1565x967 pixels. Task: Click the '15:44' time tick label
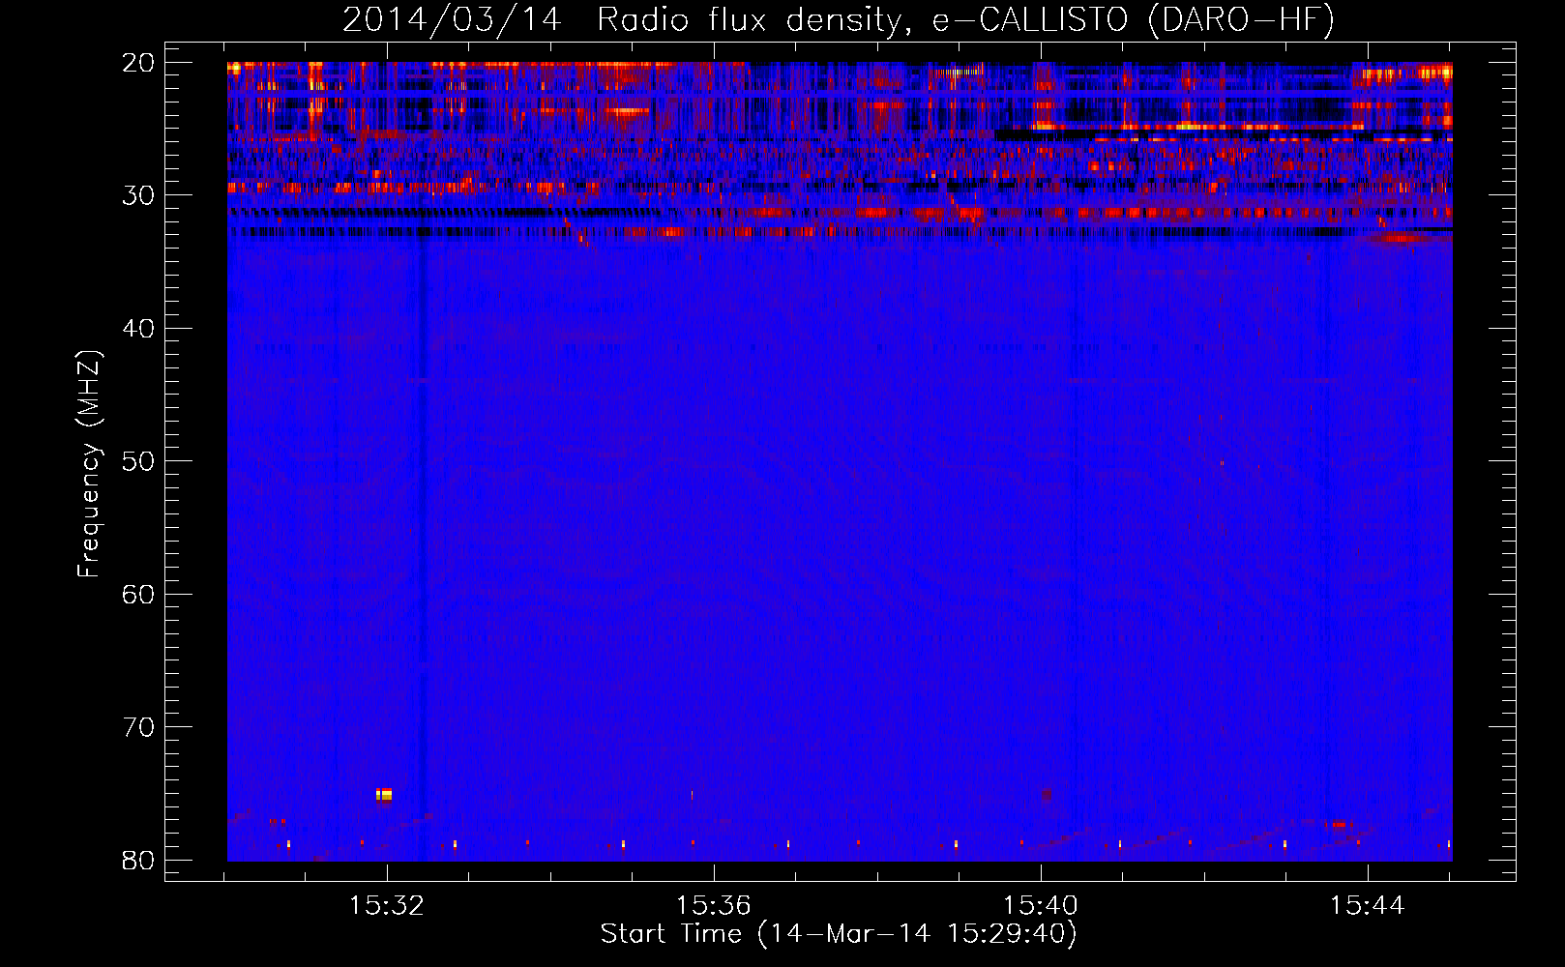1368,906
